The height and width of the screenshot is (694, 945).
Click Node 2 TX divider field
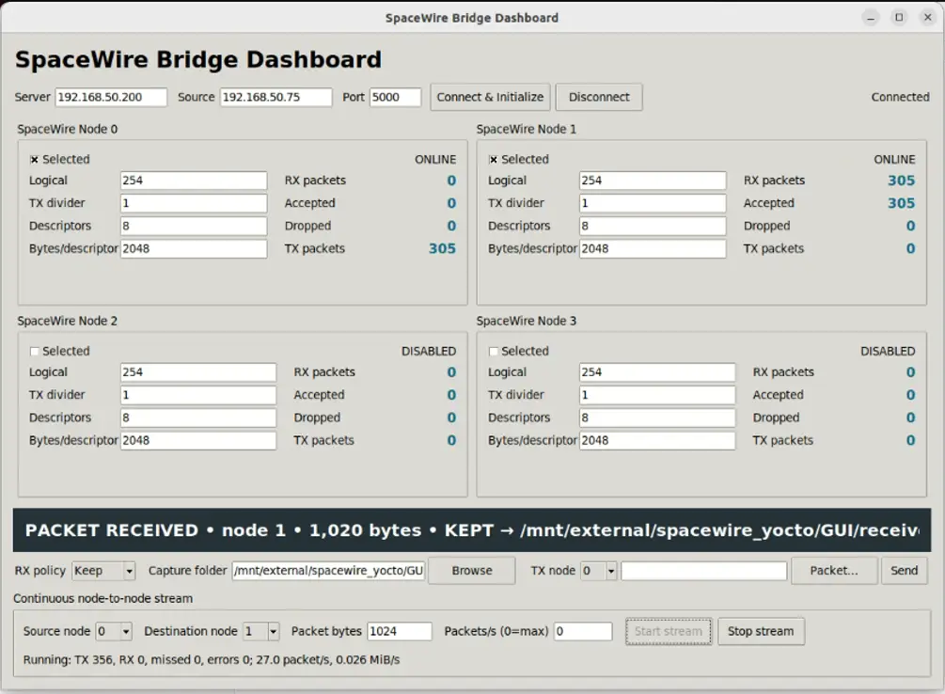[198, 395]
